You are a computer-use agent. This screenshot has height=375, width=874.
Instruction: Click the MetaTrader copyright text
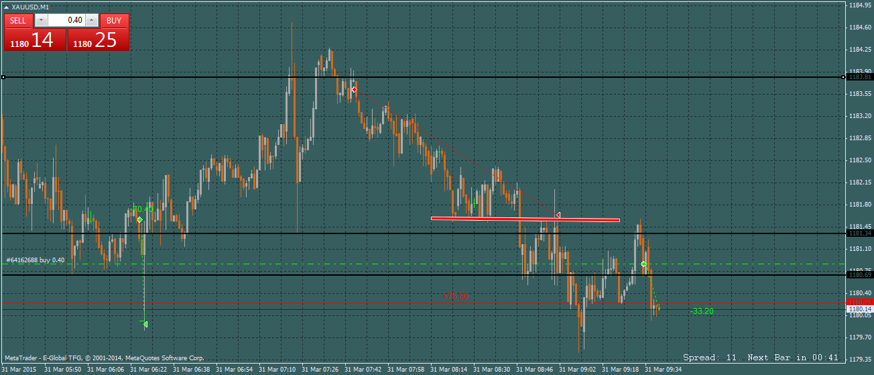(x=104, y=358)
